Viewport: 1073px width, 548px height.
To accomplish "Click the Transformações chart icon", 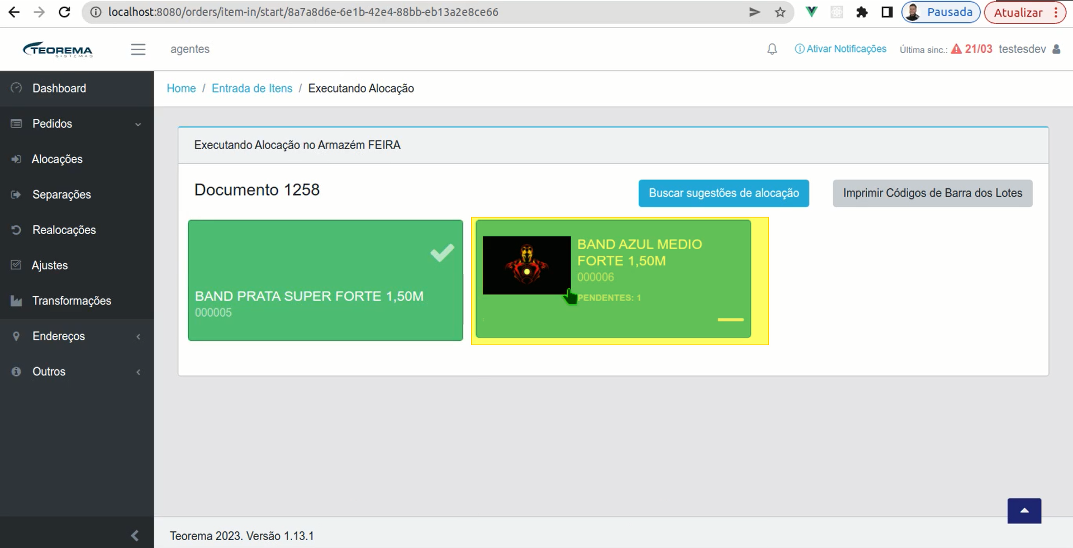I will 16,301.
